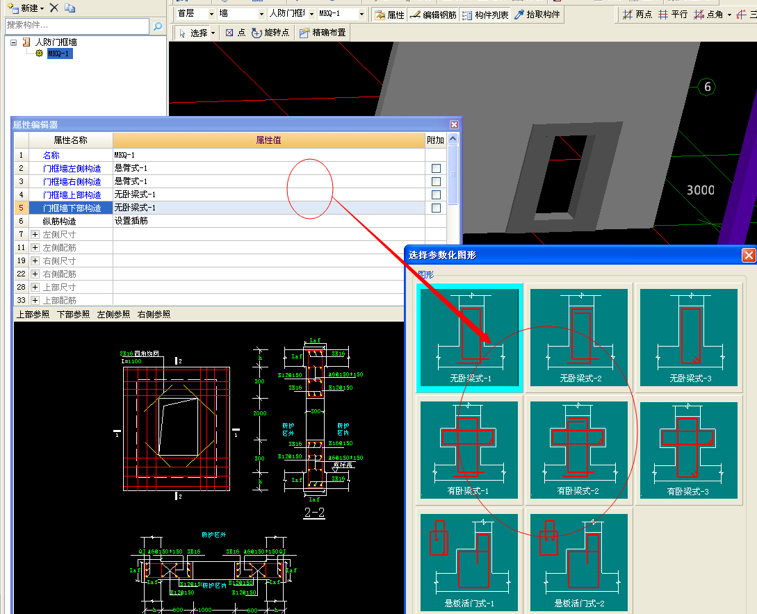
Task: Open the 墙 component type dropdown
Action: click(x=261, y=14)
